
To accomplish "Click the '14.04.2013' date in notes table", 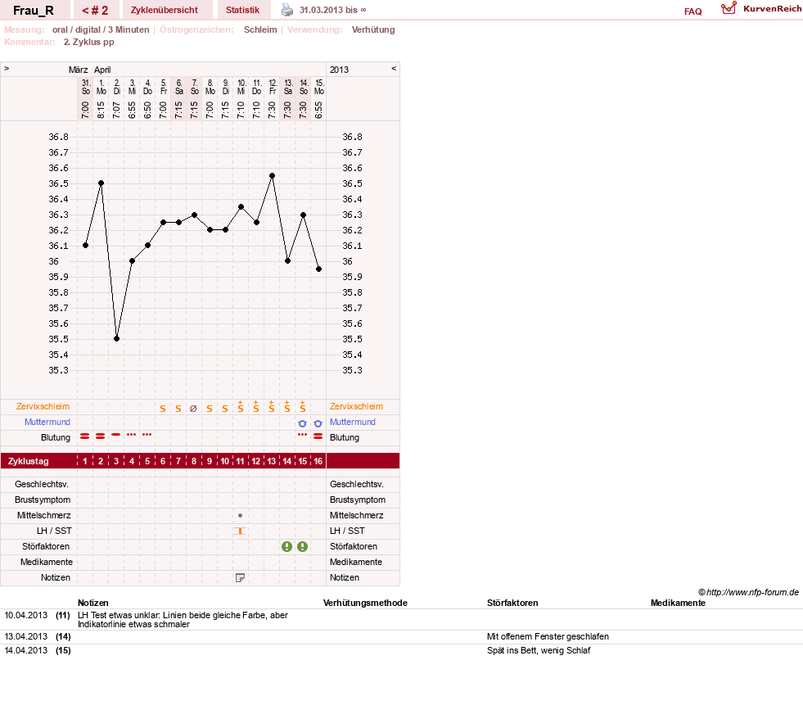I will coord(25,651).
